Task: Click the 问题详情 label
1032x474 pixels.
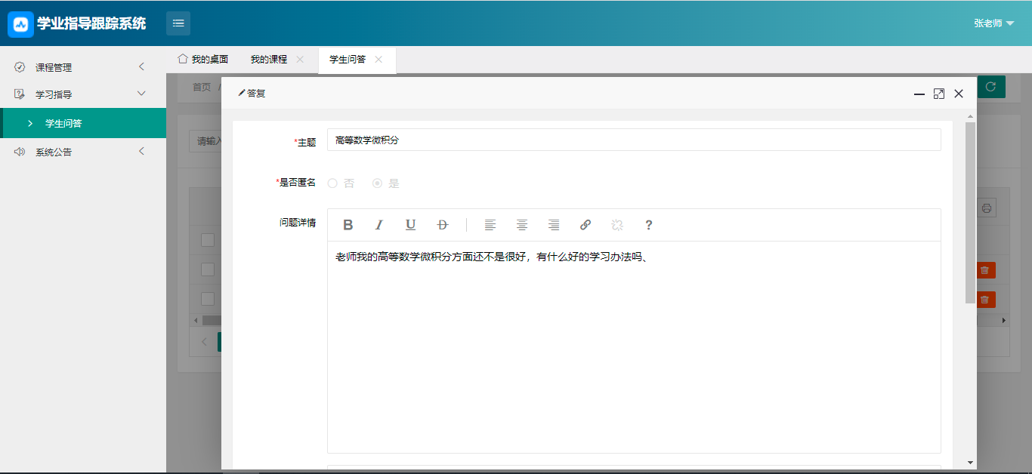Action: (x=298, y=223)
